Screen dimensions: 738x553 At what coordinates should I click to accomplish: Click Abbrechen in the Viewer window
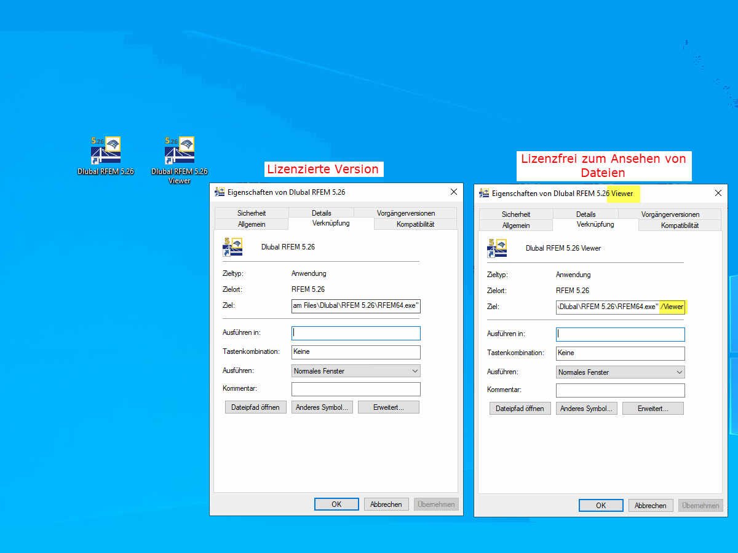651,506
